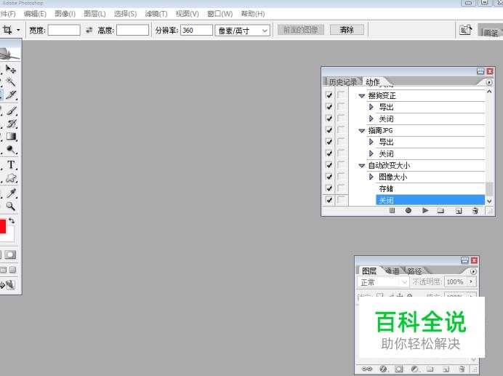Select the Custom Shape tool
503x376 pixels.
coord(11,178)
